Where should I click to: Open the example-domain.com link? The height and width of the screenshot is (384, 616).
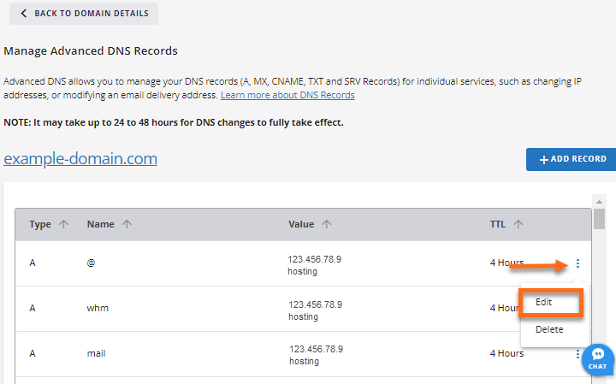(x=80, y=159)
